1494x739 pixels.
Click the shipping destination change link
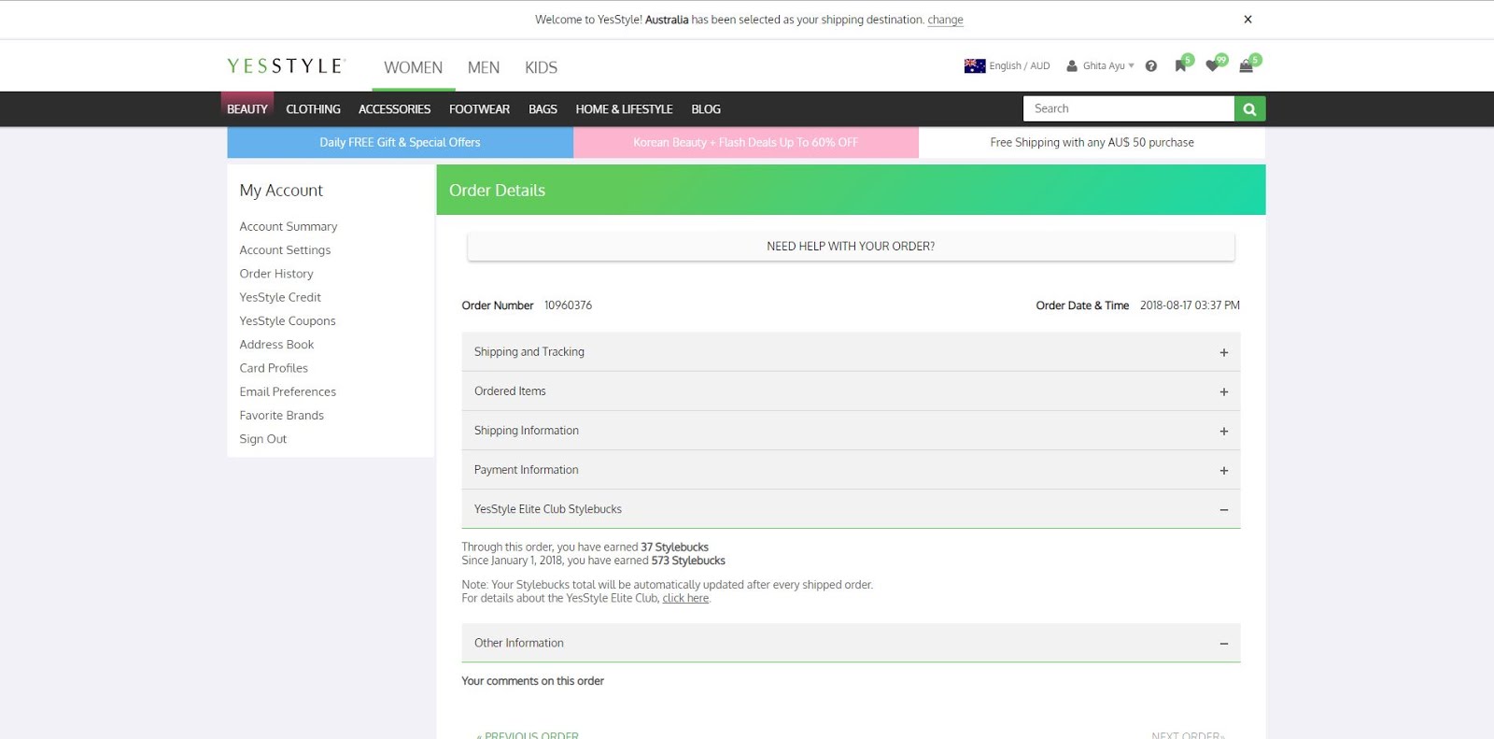tap(945, 20)
